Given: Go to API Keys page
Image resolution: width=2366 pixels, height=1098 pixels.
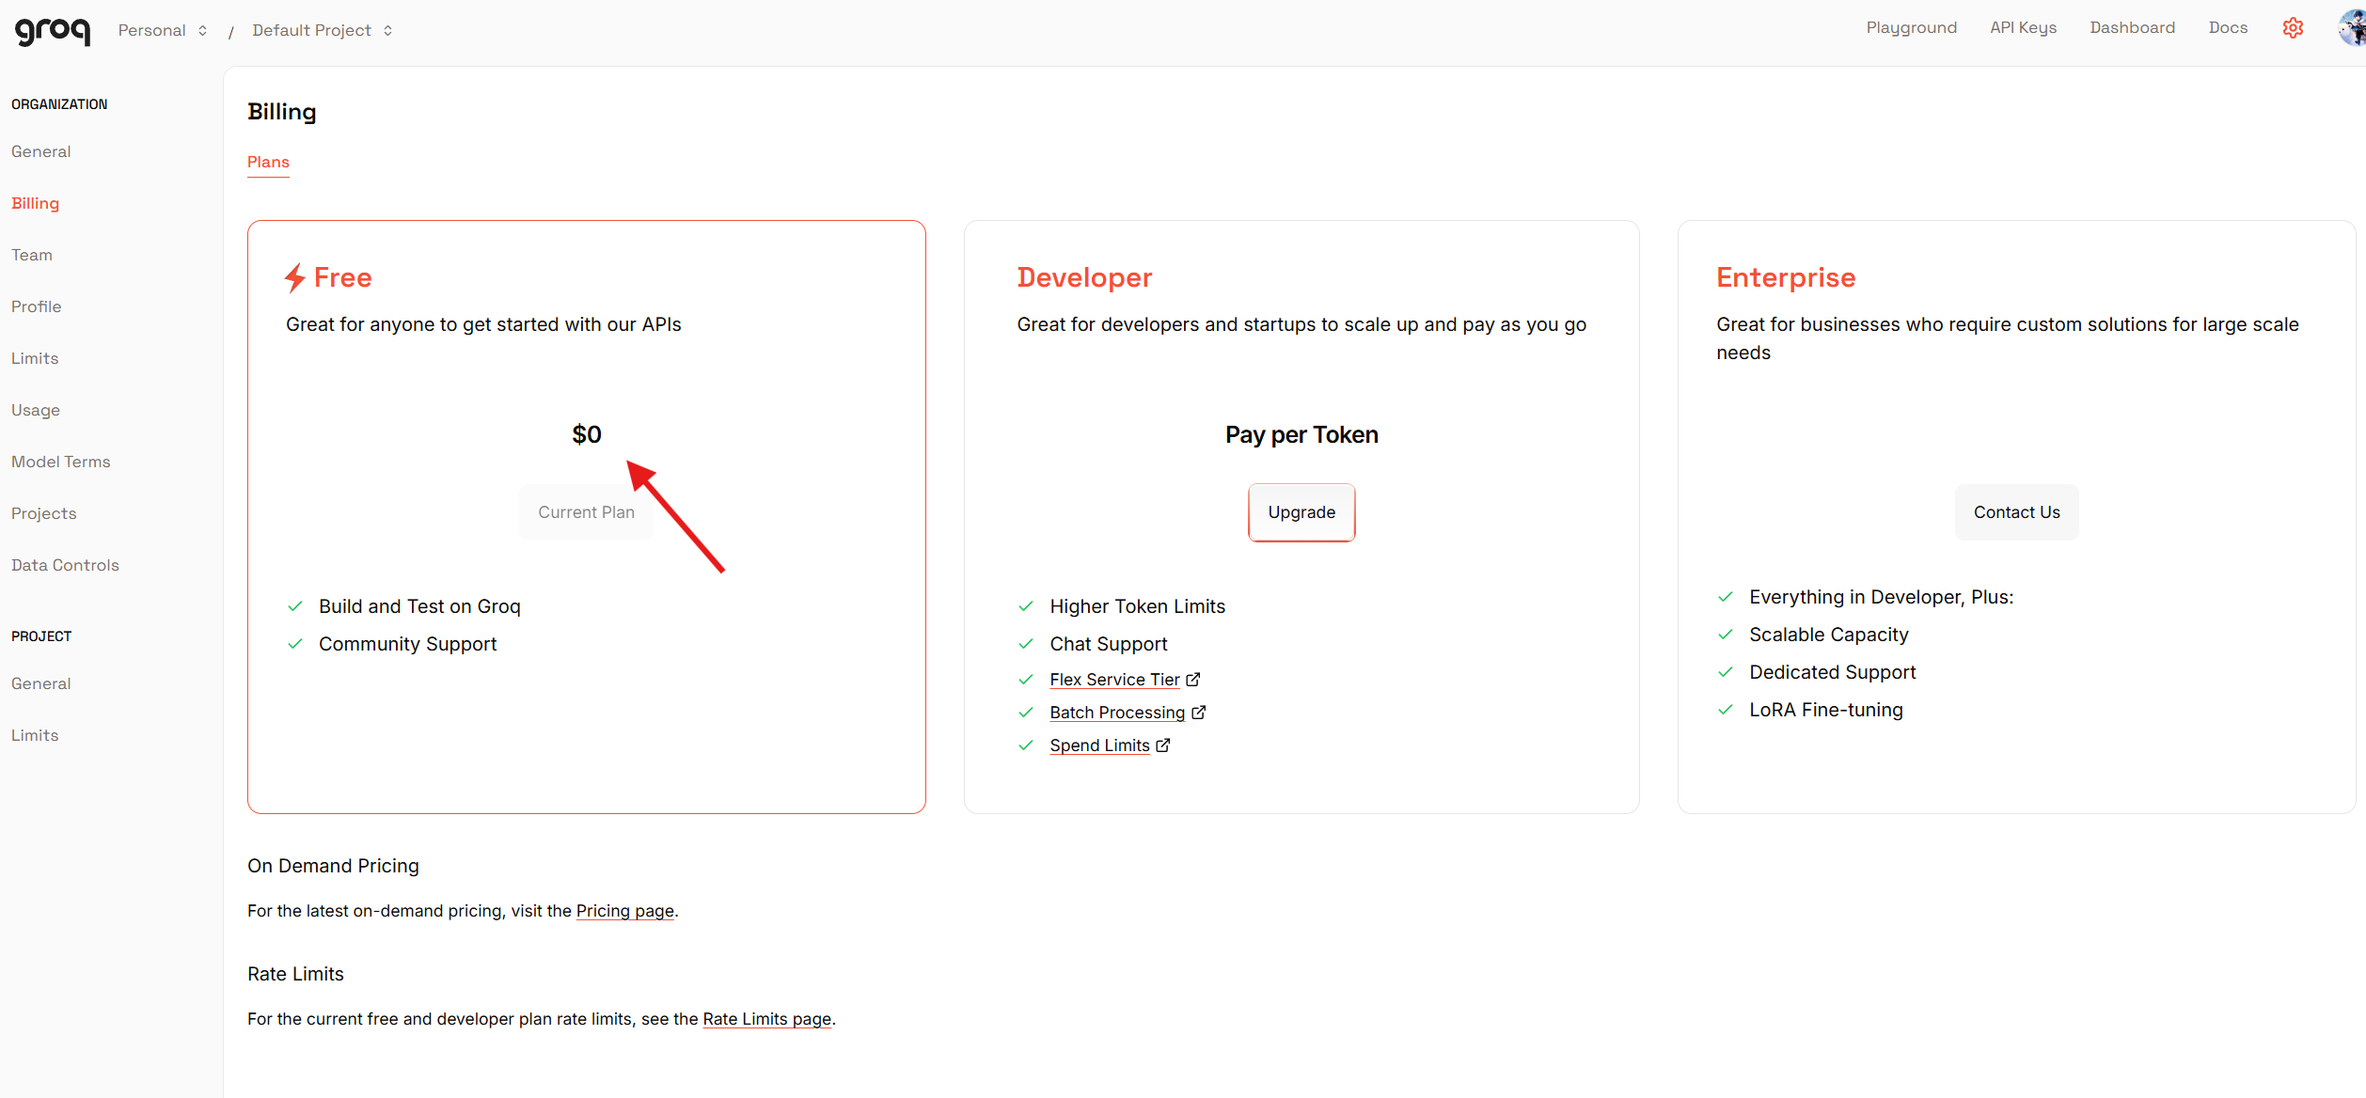Looking at the screenshot, I should point(2023,28).
